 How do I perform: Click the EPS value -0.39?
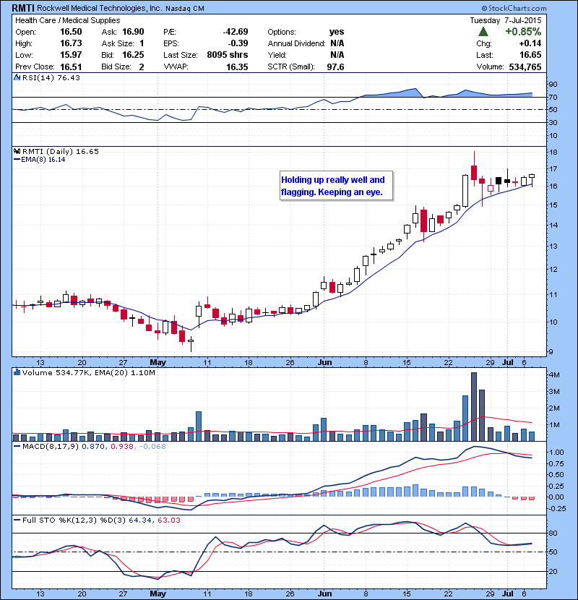238,43
